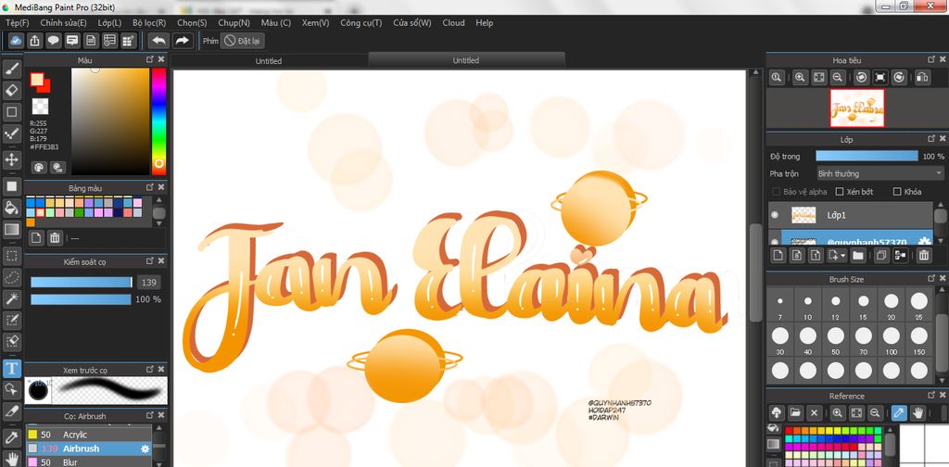Select the Gradient tool
Screen dimensions: 949x467
pos(11,230)
